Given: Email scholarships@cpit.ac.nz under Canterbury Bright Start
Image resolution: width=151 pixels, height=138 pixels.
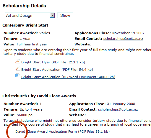Looking at the screenshot, I should click(123, 39).
